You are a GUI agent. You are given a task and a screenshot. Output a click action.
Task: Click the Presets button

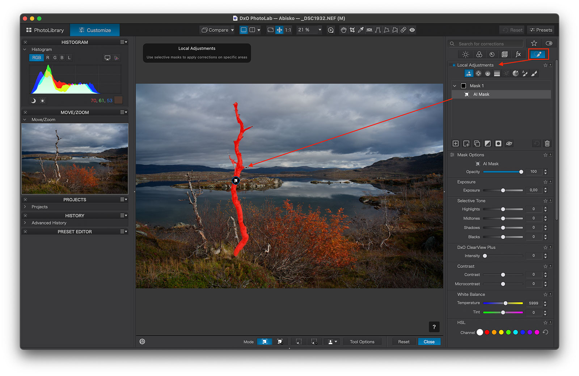click(x=541, y=30)
